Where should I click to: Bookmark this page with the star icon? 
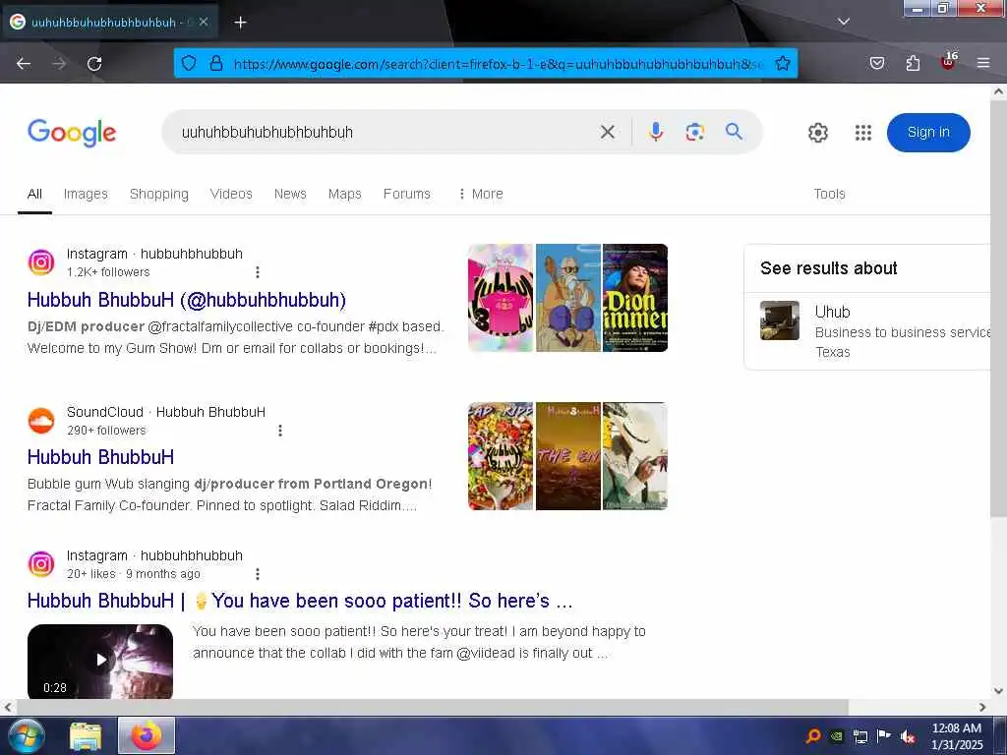(x=782, y=64)
